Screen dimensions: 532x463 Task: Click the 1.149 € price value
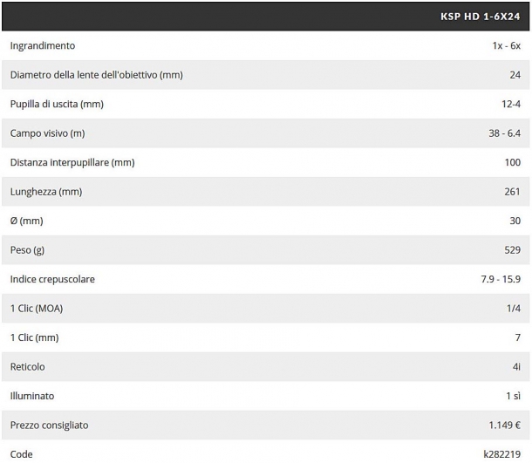504,425
